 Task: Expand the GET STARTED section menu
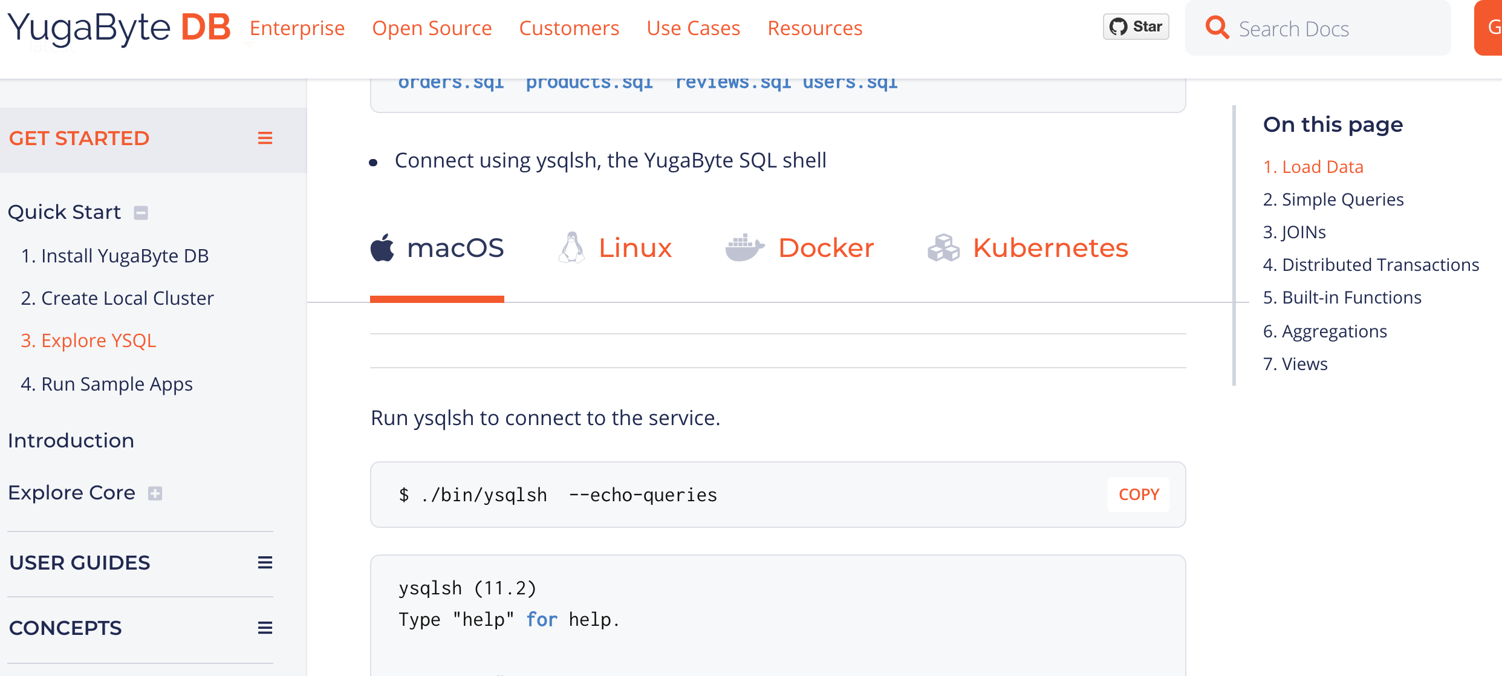click(x=265, y=138)
